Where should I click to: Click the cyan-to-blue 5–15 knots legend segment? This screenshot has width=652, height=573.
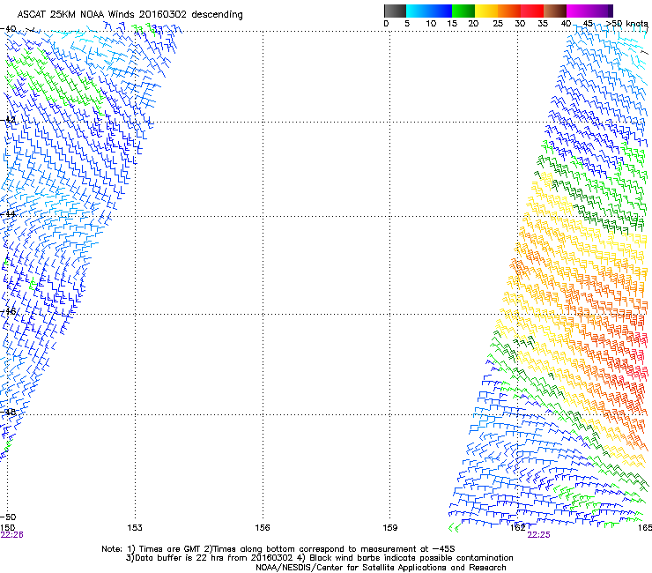click(x=429, y=11)
